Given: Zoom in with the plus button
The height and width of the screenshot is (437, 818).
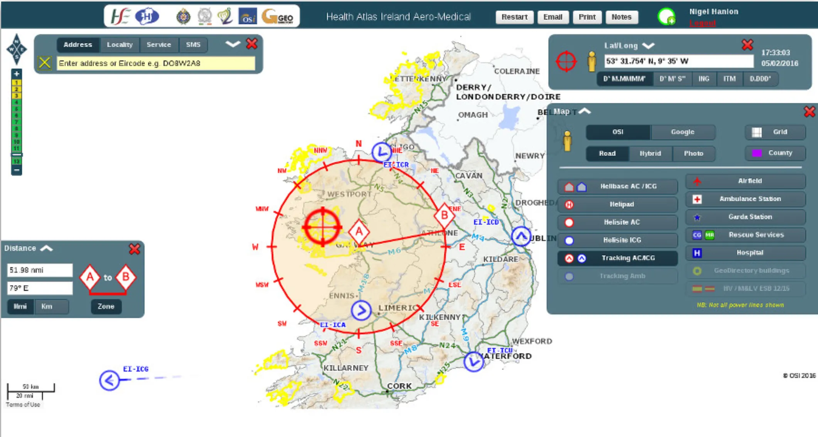Looking at the screenshot, I should [17, 74].
